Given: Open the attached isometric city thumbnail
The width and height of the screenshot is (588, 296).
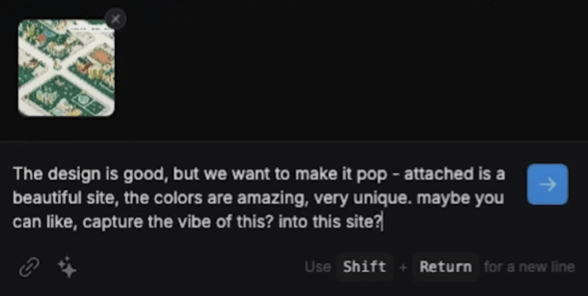Looking at the screenshot, I should (67, 67).
